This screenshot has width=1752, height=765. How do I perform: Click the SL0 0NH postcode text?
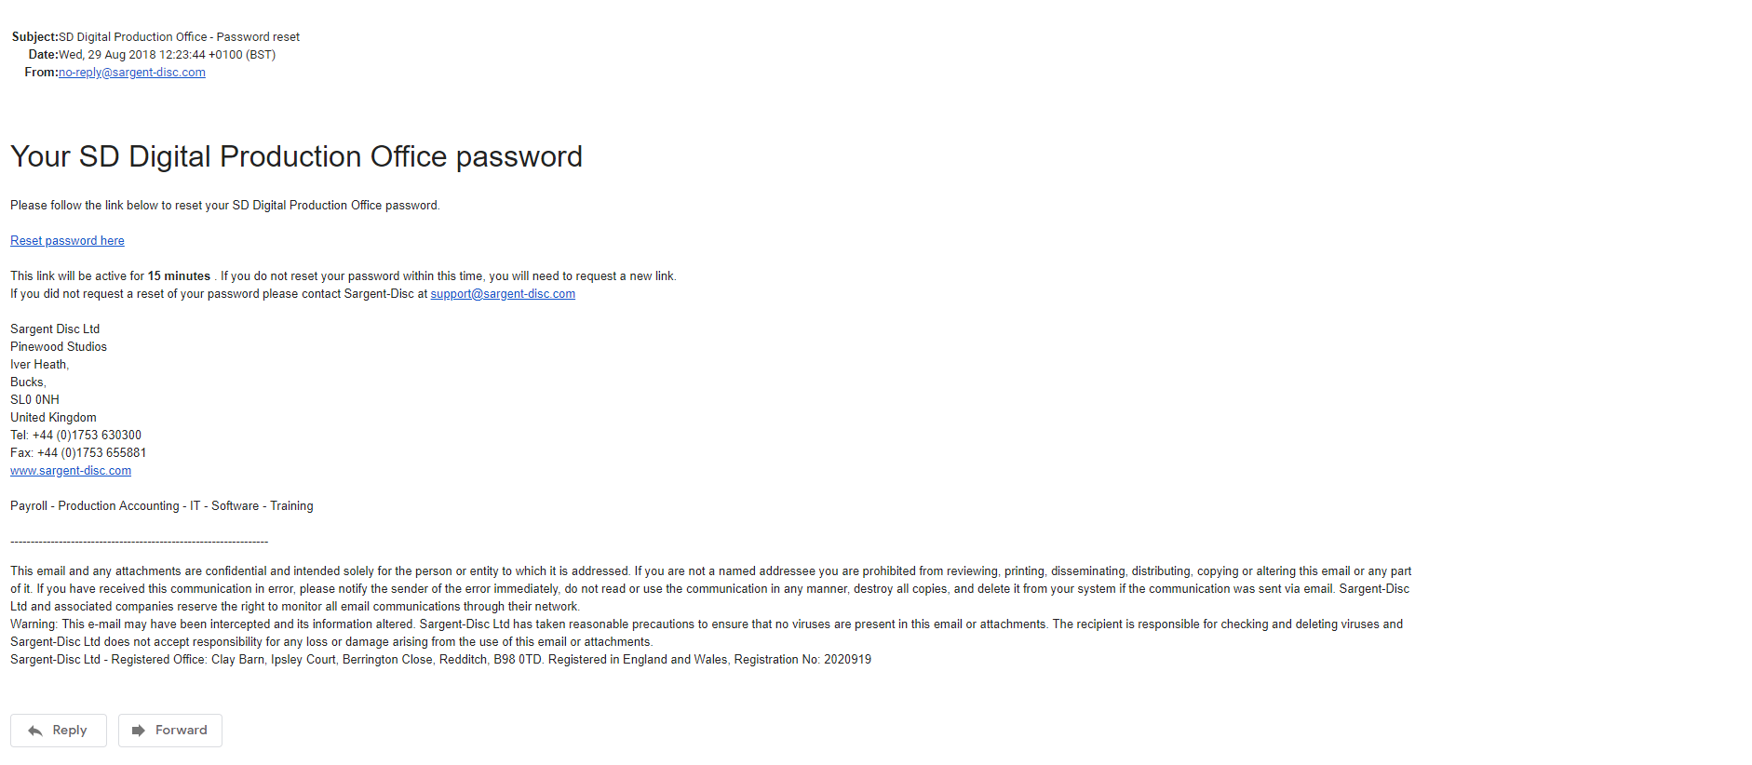click(x=34, y=400)
